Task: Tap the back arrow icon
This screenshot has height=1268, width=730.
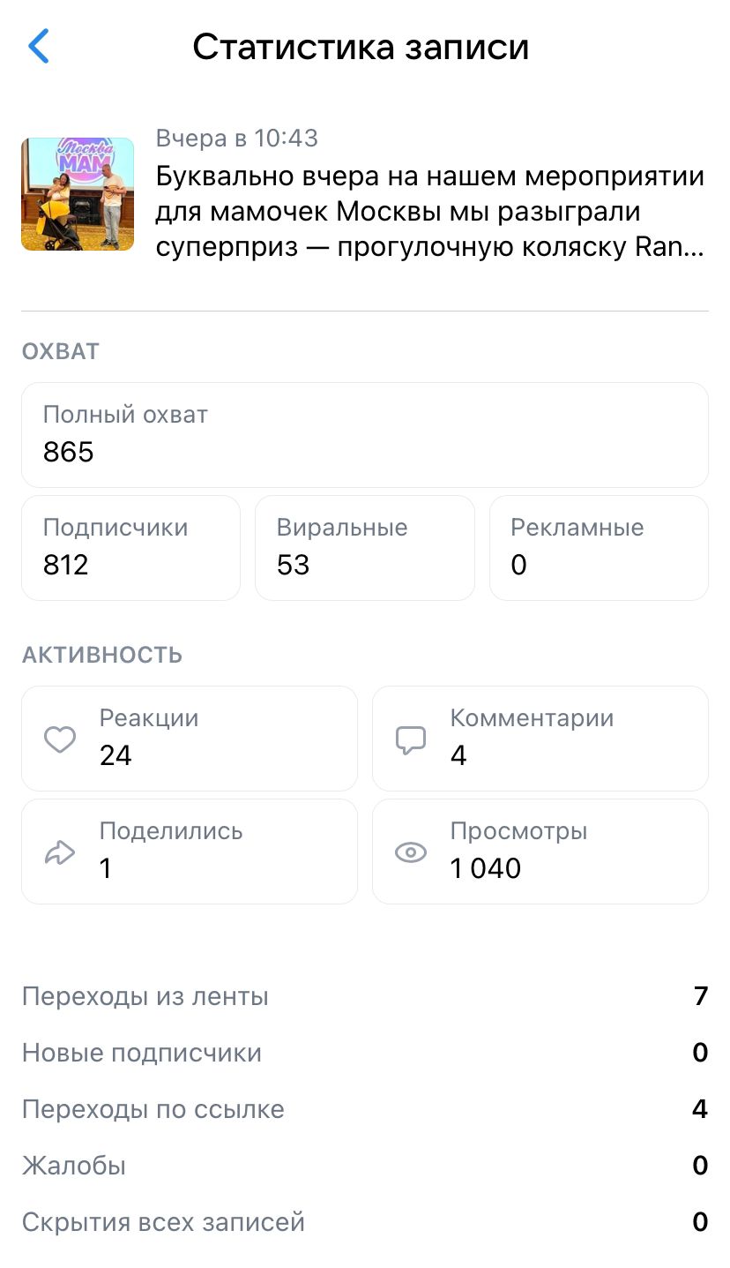Action: point(39,47)
